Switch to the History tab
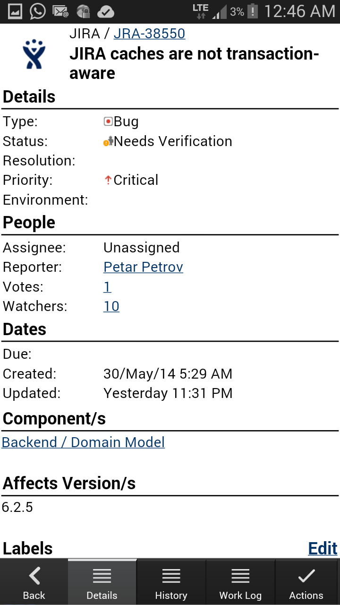The width and height of the screenshot is (340, 605). (x=171, y=581)
